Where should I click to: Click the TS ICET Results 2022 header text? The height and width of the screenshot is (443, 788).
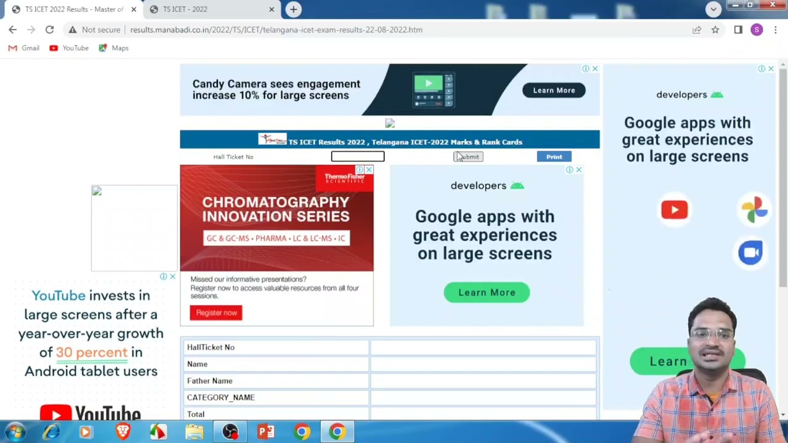pyautogui.click(x=405, y=142)
